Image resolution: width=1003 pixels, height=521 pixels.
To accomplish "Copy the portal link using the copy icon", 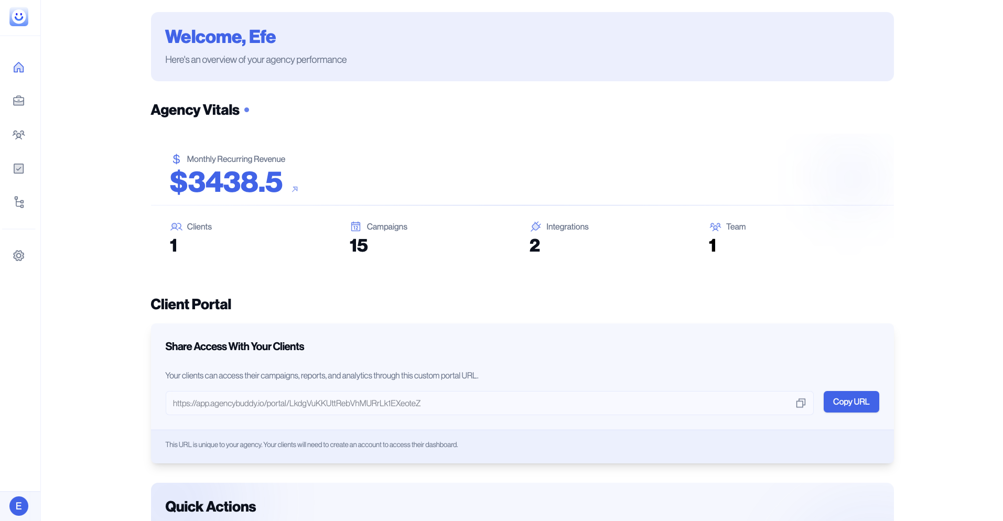I will [x=801, y=403].
